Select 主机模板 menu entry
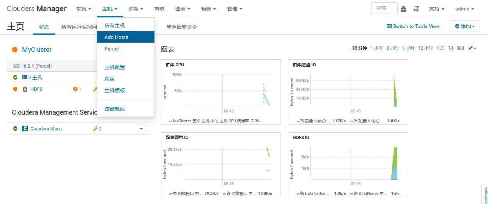 click(126, 90)
